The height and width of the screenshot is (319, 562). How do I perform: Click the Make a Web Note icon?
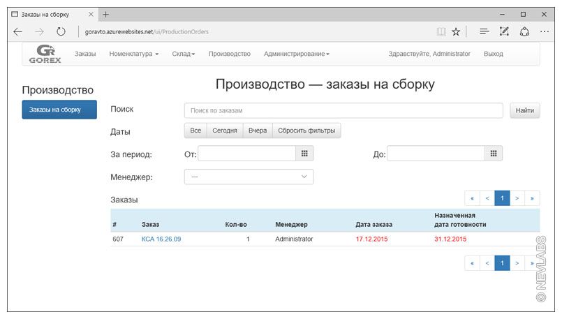[x=504, y=31]
